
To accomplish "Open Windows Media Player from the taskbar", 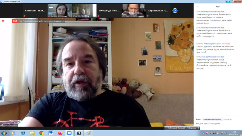I will click(x=13, y=133).
